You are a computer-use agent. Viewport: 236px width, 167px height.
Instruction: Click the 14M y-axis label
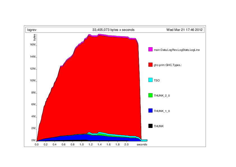(33, 57)
